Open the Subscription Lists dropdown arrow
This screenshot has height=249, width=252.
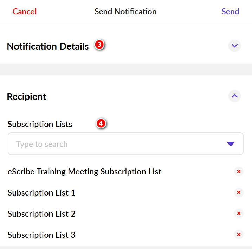[231, 144]
